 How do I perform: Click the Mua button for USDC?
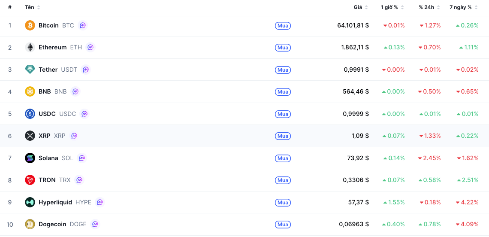tap(283, 114)
